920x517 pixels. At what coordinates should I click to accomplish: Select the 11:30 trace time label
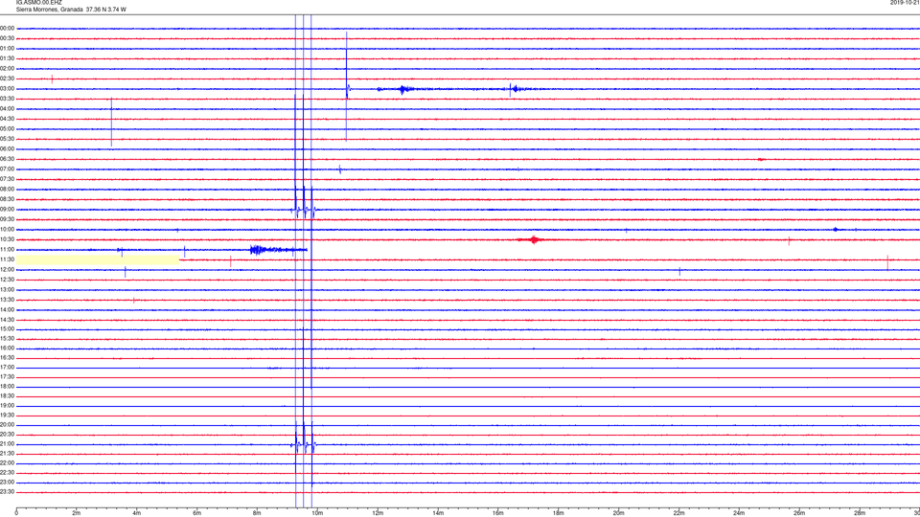tap(7, 259)
